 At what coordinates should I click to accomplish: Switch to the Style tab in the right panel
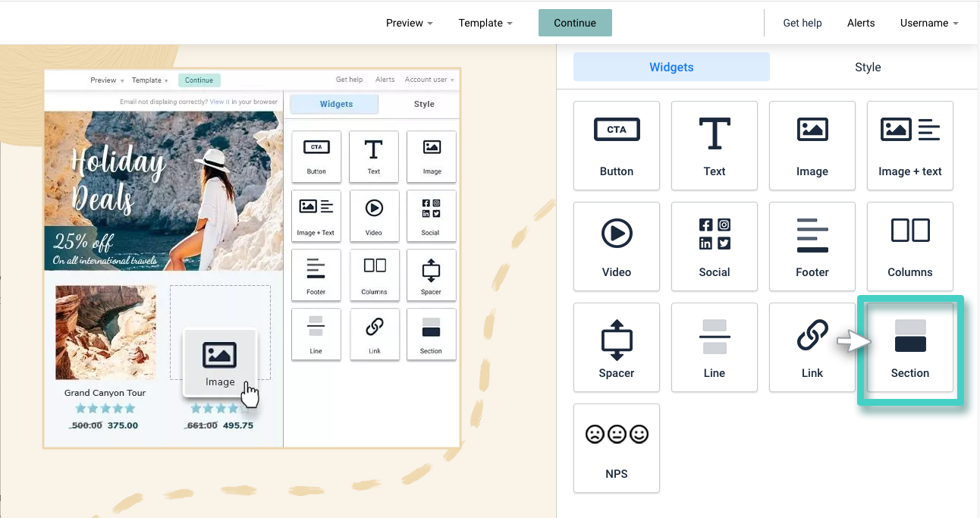click(x=868, y=67)
